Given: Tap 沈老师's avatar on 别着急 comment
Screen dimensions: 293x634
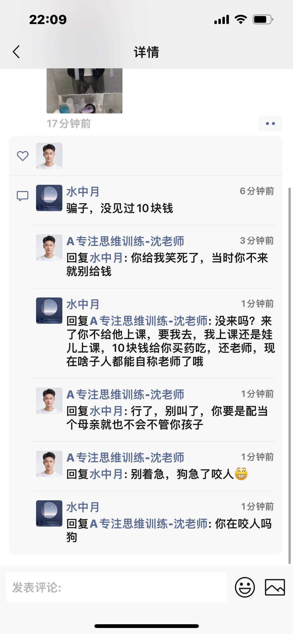Looking at the screenshot, I should tap(49, 464).
